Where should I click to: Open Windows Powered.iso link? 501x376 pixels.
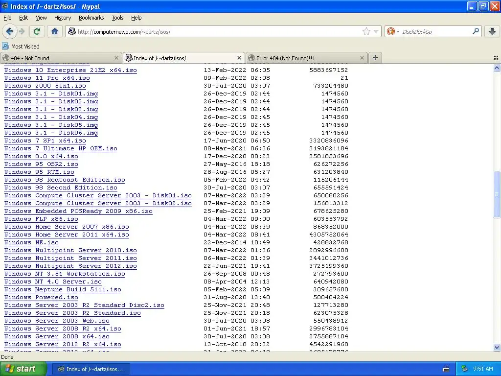pyautogui.click(x=41, y=297)
